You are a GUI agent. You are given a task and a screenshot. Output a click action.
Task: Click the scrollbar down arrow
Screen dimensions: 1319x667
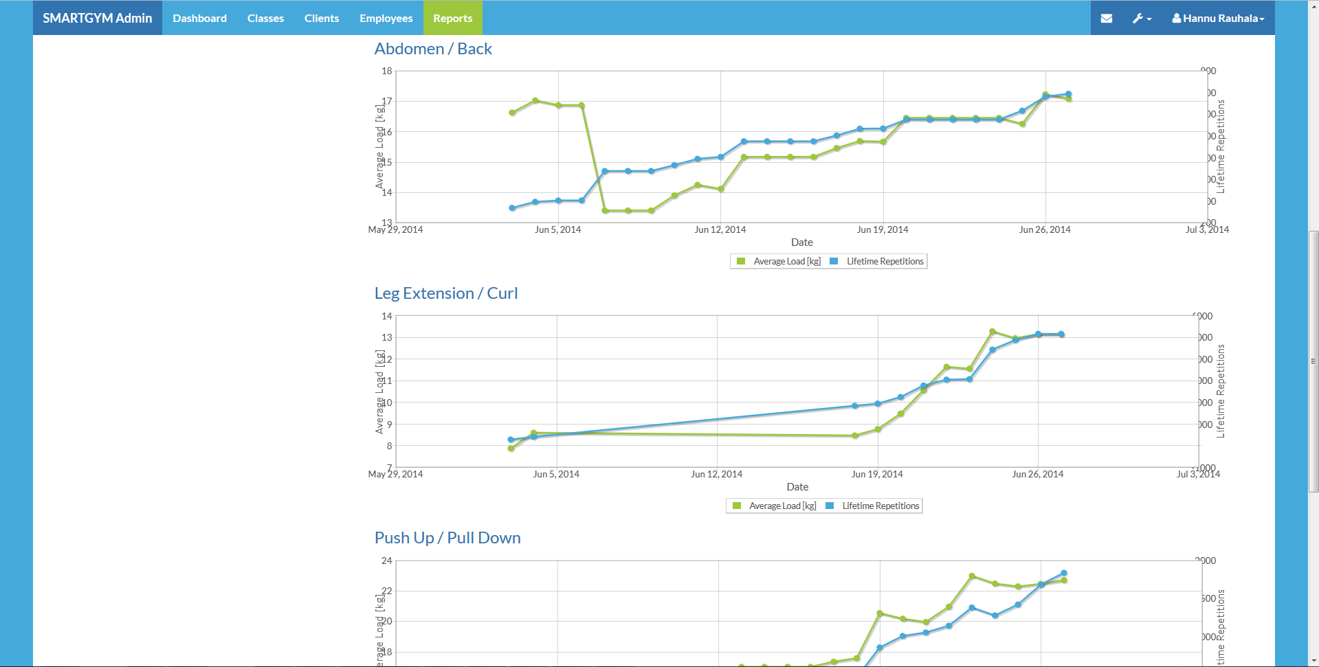tap(1314, 662)
